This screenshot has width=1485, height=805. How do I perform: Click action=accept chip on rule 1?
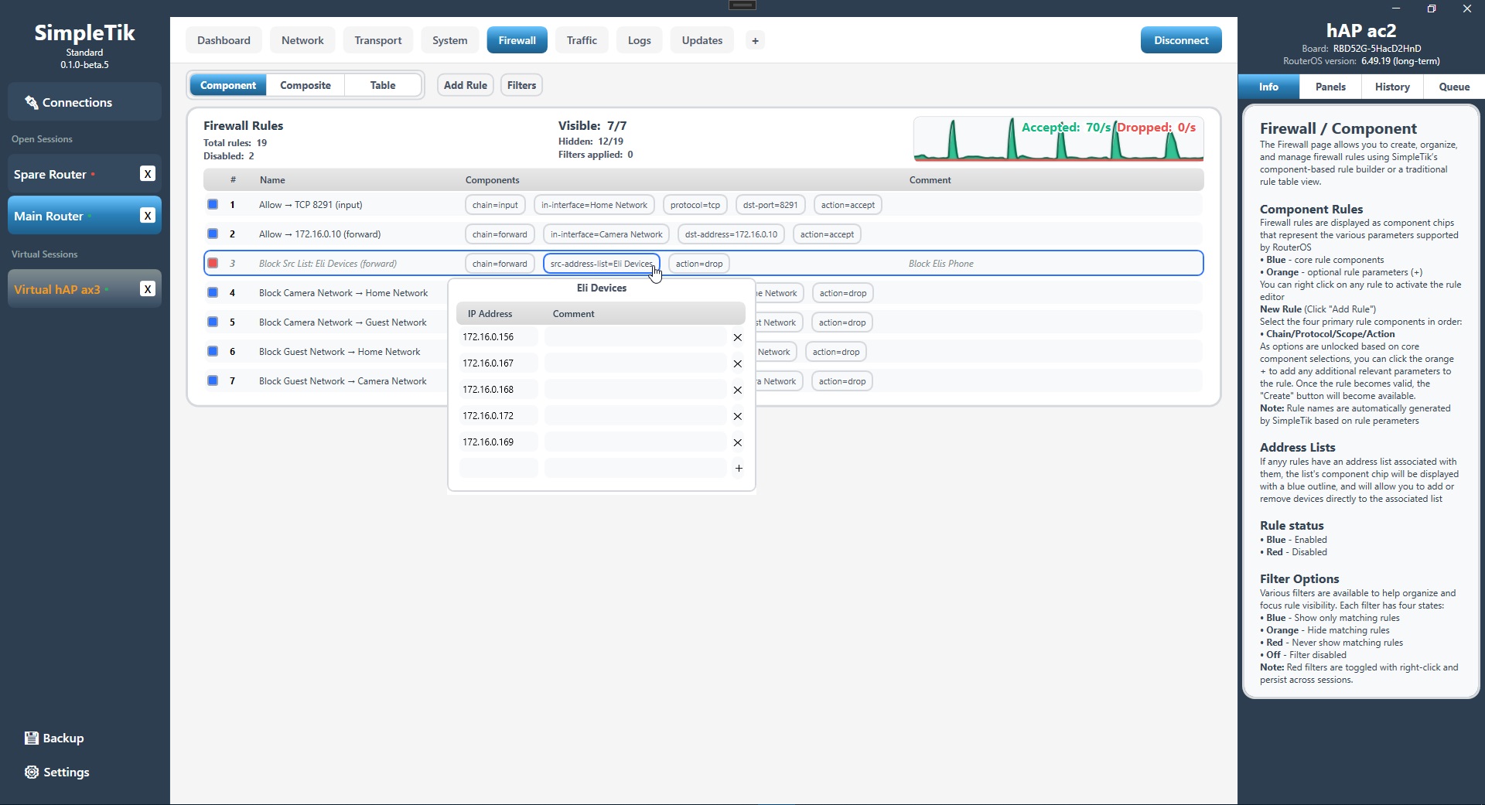click(x=848, y=205)
